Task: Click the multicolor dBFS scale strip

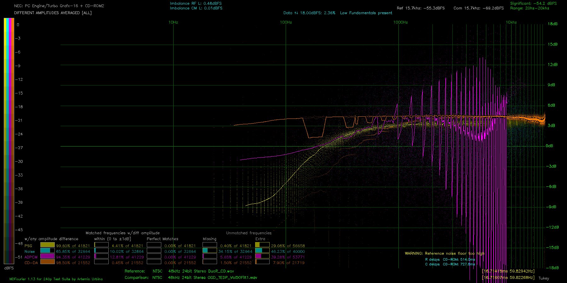Action: tap(9, 141)
